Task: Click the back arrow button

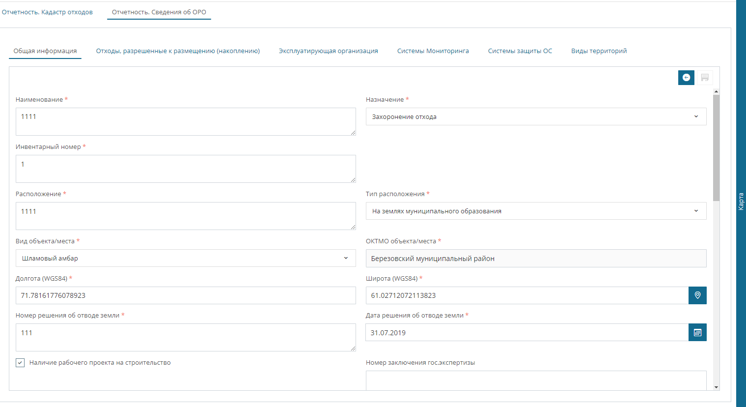Action: click(686, 78)
